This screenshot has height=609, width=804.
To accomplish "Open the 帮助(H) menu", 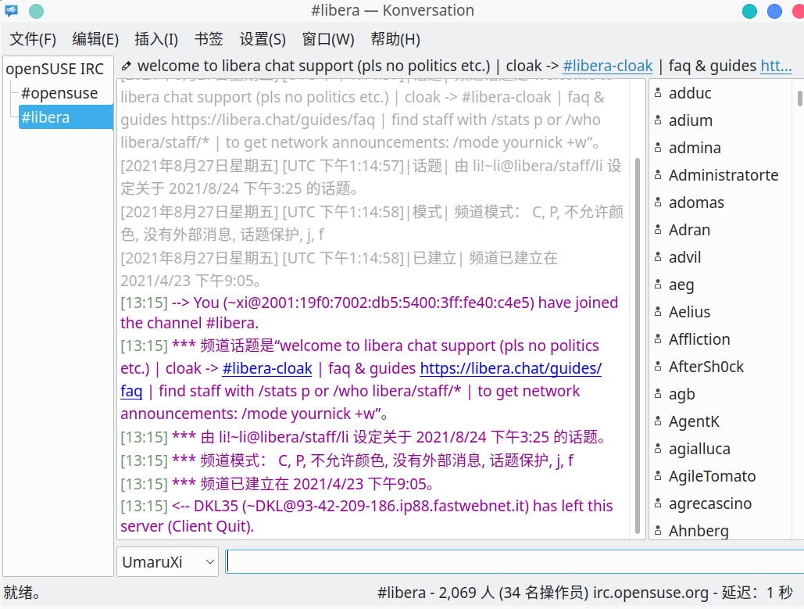I will (395, 39).
